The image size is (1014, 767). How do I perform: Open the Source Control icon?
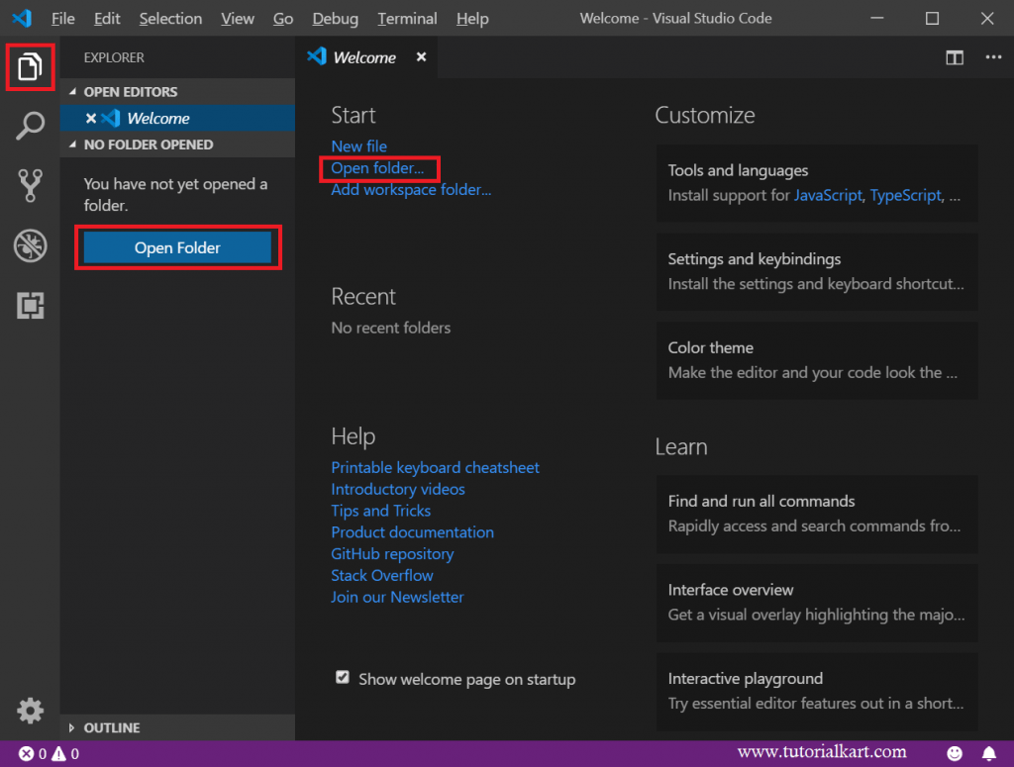pos(30,186)
